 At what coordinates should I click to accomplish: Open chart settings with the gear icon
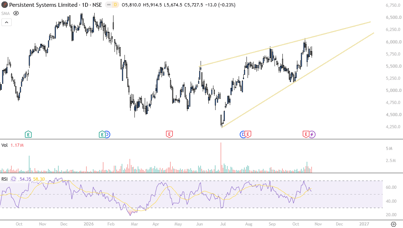point(393,224)
